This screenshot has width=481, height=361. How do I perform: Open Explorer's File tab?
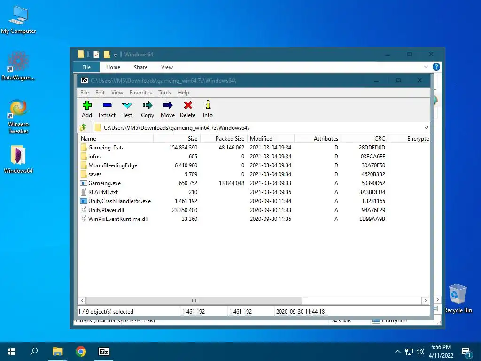pyautogui.click(x=86, y=67)
